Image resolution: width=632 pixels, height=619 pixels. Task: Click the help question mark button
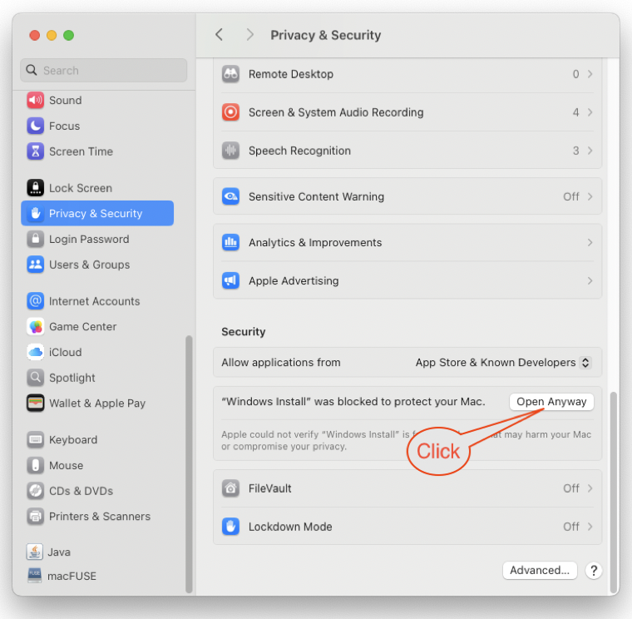594,571
